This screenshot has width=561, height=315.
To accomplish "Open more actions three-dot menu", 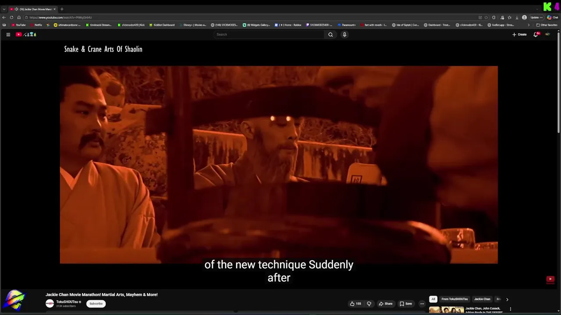I will coord(422,304).
